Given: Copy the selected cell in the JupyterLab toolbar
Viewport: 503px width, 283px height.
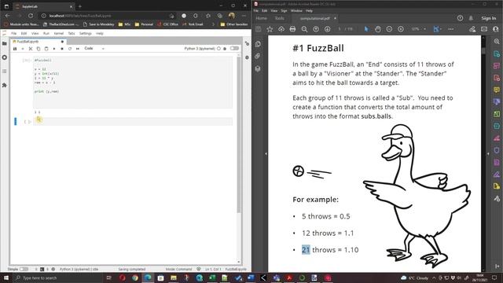Looking at the screenshot, I should point(39,49).
